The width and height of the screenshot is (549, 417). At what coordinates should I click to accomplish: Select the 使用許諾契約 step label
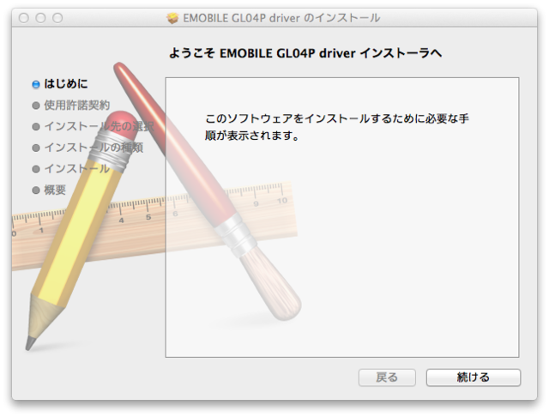(76, 105)
